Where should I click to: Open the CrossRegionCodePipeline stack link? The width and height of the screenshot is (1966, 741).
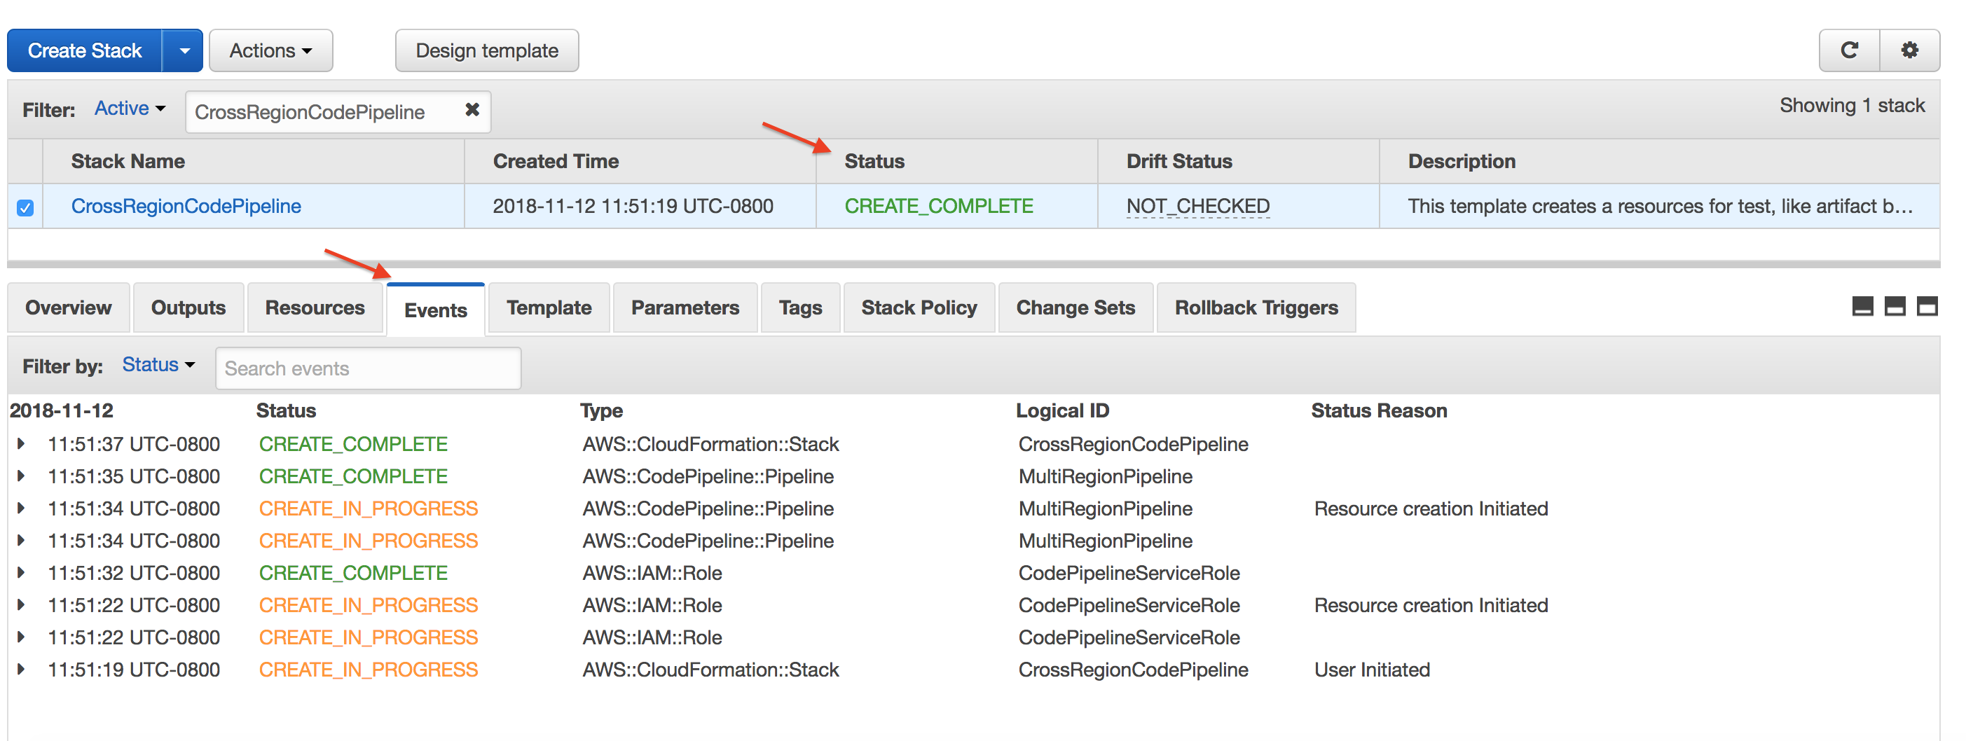tap(186, 206)
